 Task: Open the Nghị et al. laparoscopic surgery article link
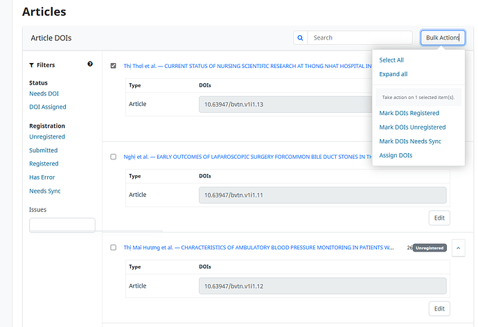click(247, 157)
